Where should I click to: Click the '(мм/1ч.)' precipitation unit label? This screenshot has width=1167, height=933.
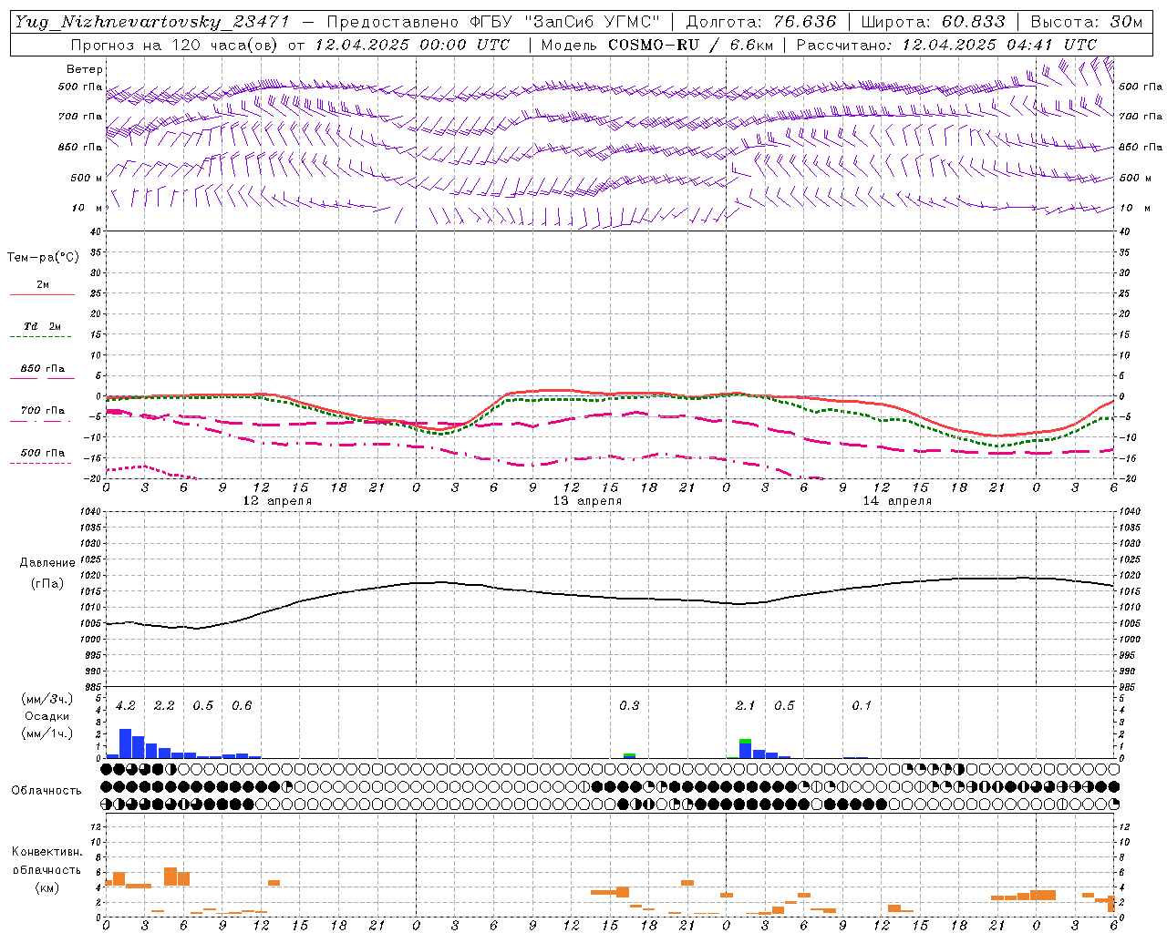(47, 733)
